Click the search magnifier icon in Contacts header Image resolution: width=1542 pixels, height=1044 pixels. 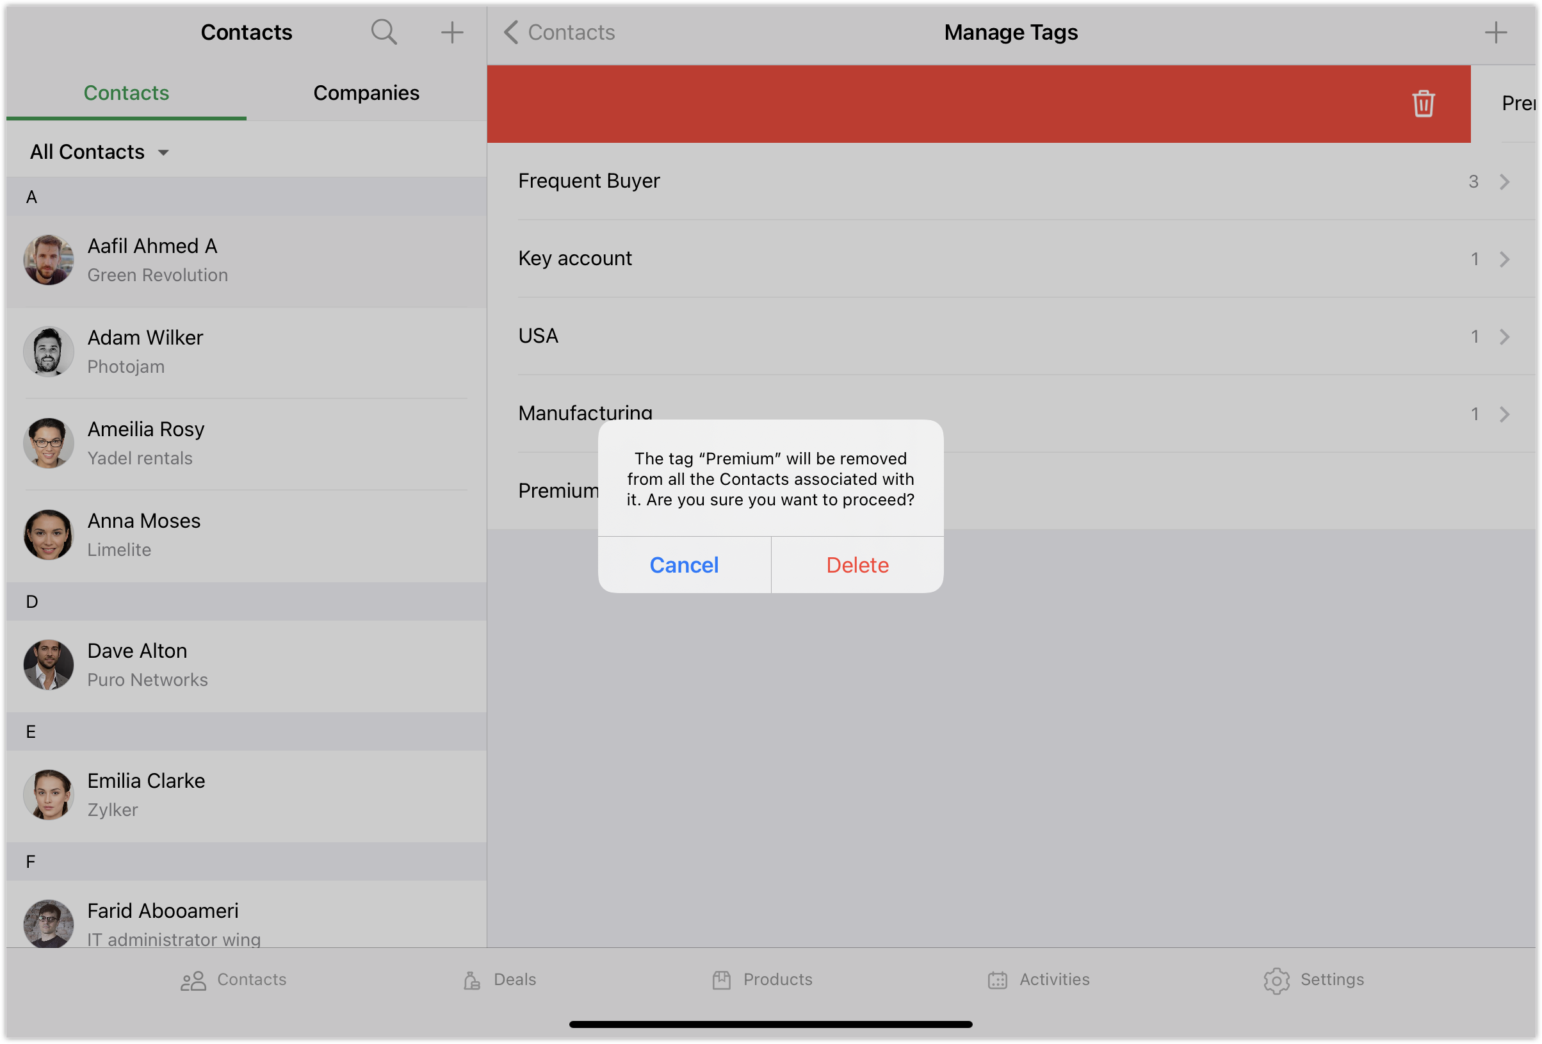tap(384, 32)
